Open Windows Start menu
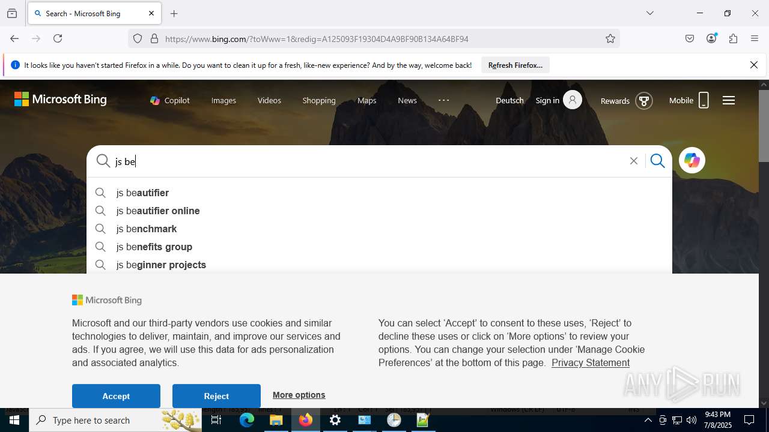Image resolution: width=769 pixels, height=432 pixels. point(14,420)
